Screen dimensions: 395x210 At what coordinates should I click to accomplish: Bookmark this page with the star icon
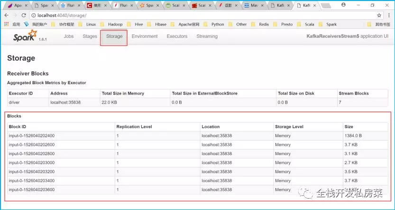[379, 16]
